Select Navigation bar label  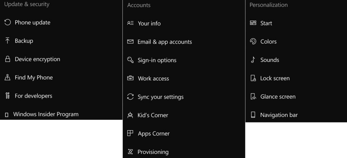click(x=279, y=115)
